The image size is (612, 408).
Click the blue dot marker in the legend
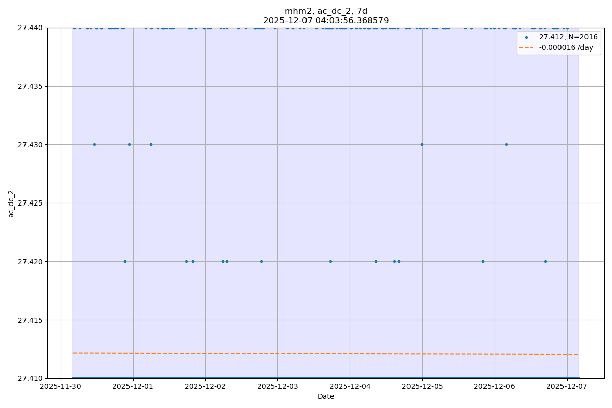click(526, 37)
